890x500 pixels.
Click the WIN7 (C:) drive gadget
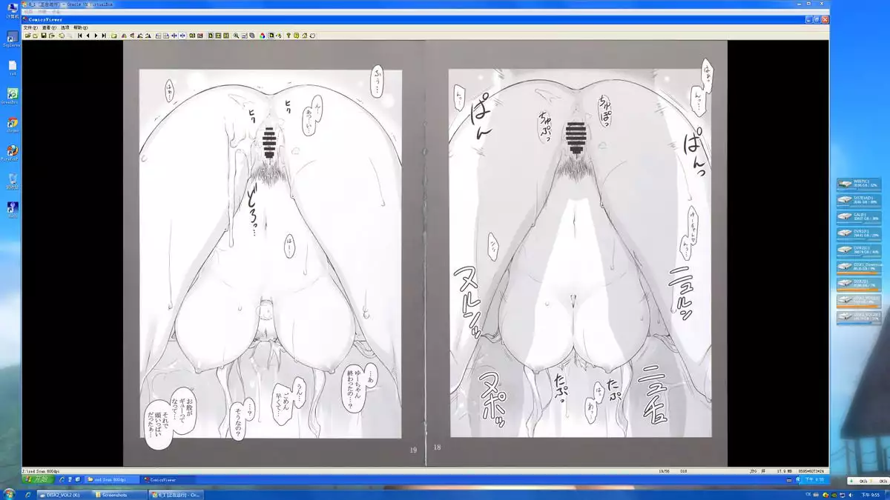coord(859,184)
